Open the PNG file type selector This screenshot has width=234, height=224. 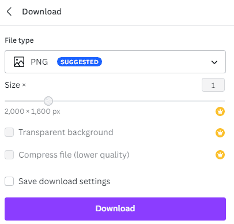pyautogui.click(x=115, y=62)
